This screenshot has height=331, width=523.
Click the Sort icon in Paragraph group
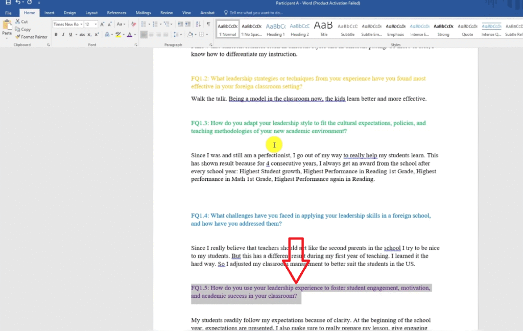199,24
